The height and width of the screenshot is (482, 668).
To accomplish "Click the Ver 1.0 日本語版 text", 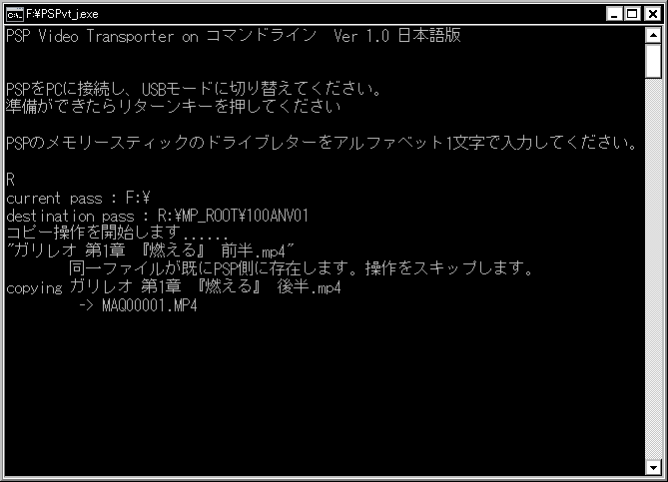I will (x=397, y=36).
